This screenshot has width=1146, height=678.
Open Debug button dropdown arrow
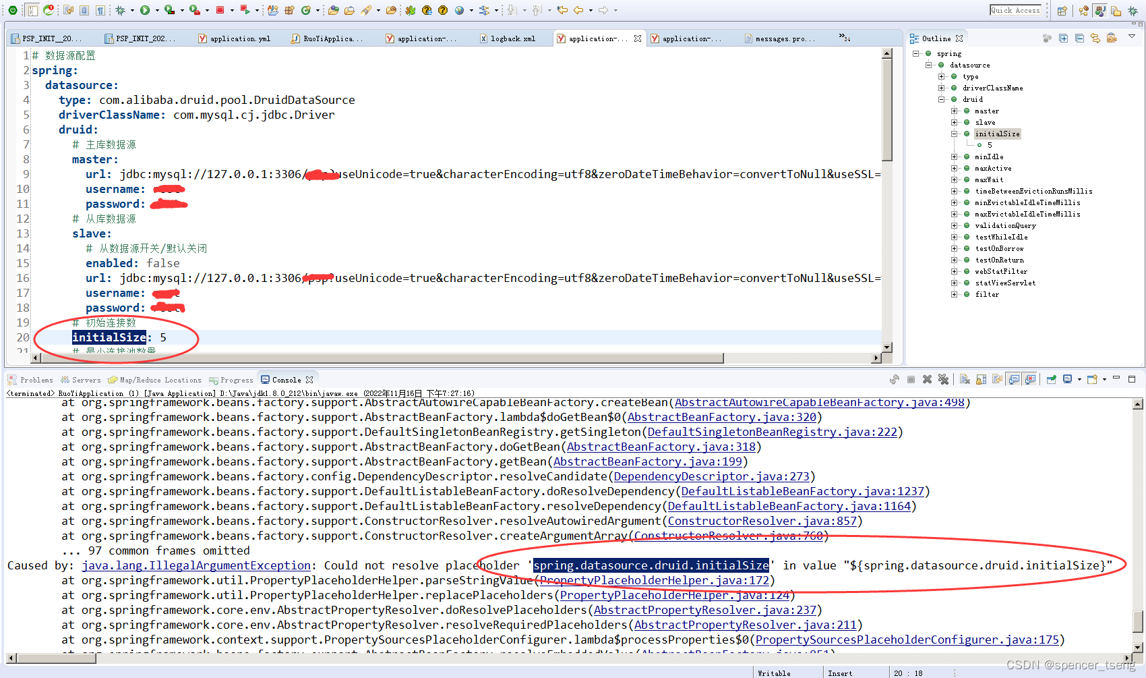(132, 10)
